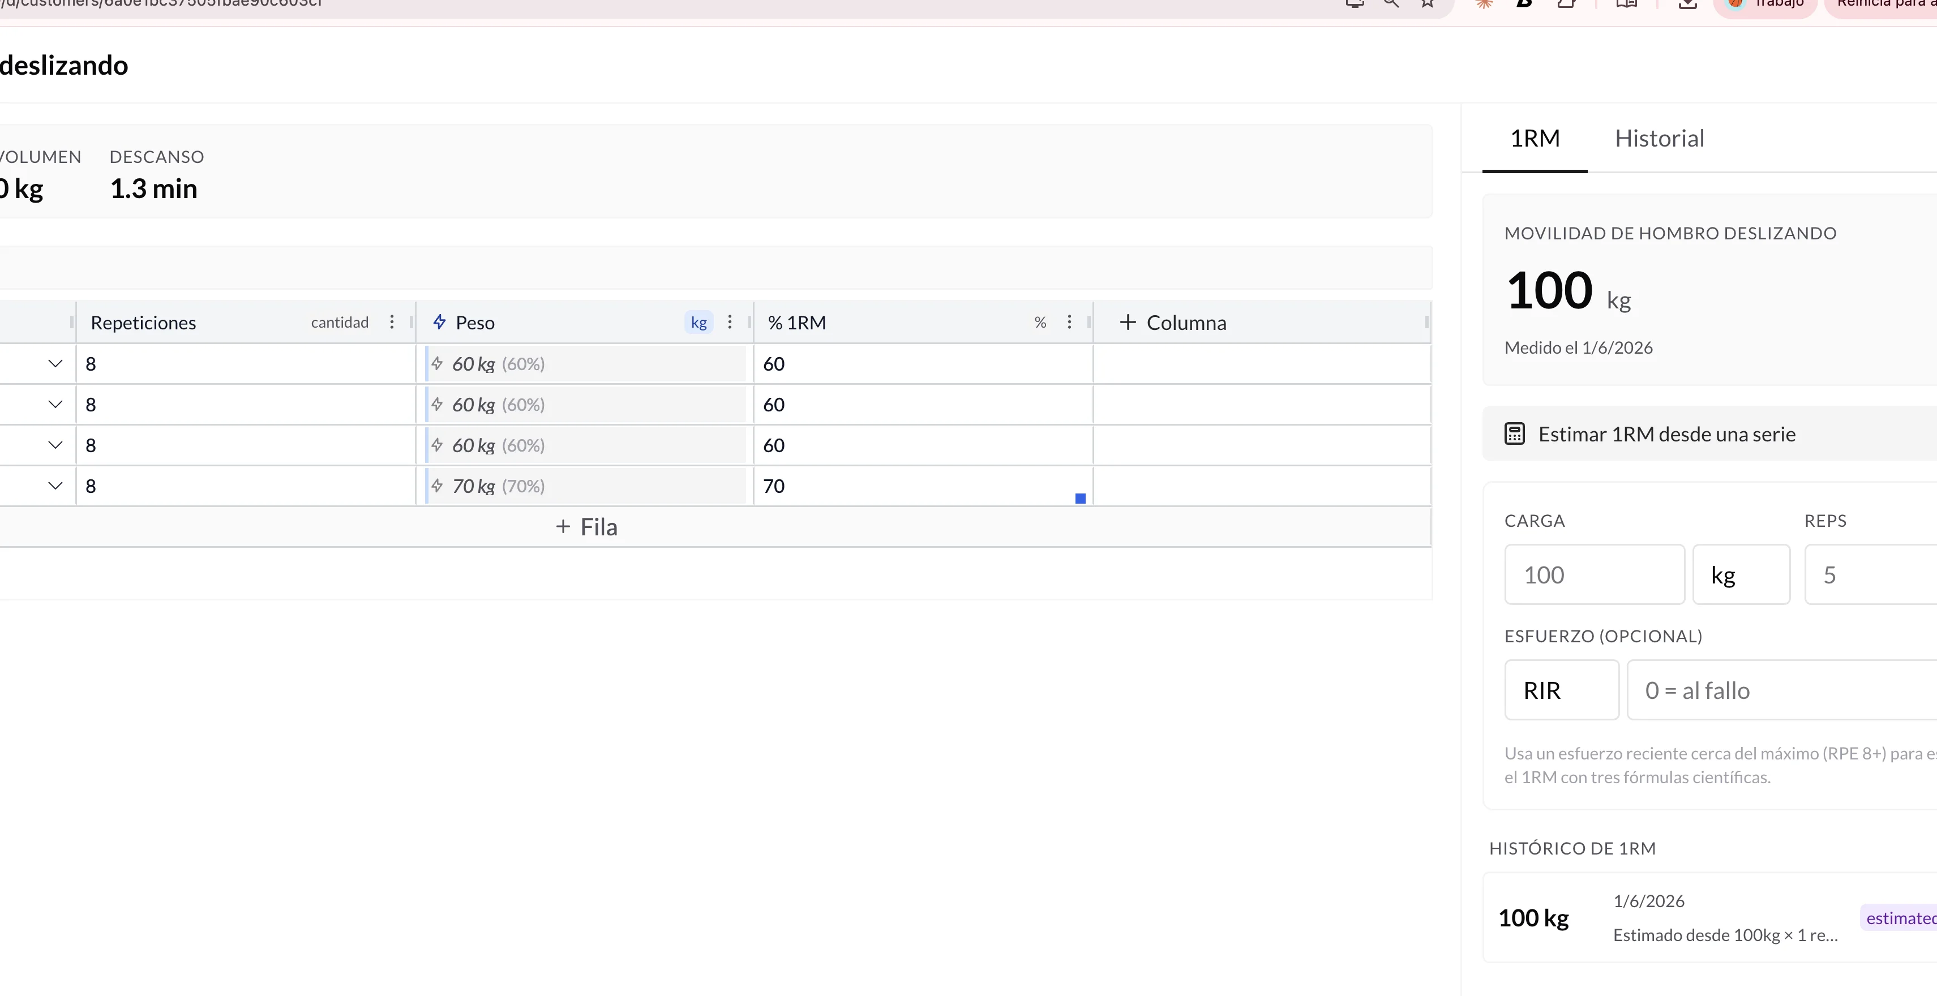Open the orange starburst extension icon
Viewport: 1937px width, 996px height.
pos(1484,3)
